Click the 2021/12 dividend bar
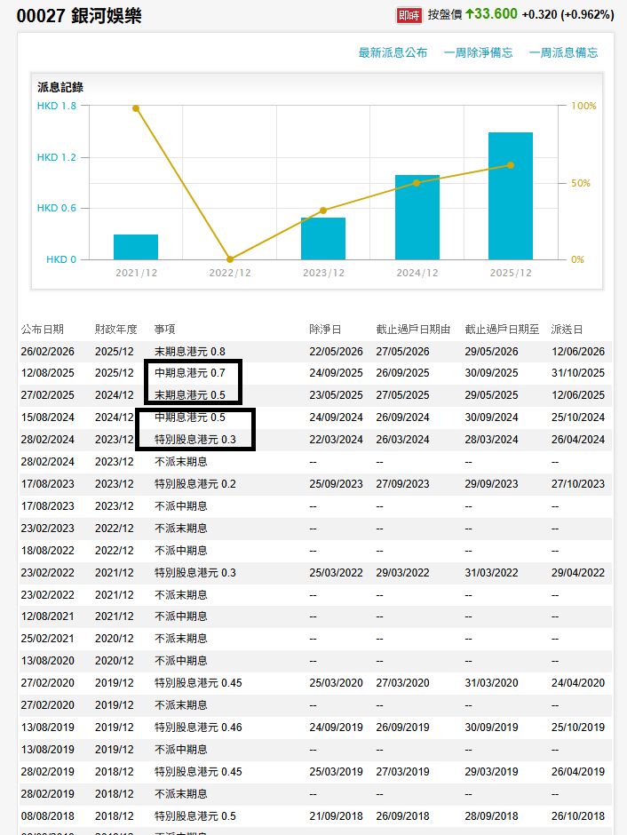 136,247
